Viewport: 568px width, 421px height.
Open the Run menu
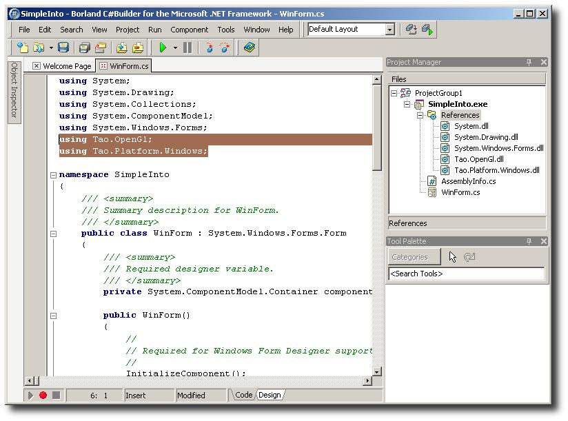(155, 30)
